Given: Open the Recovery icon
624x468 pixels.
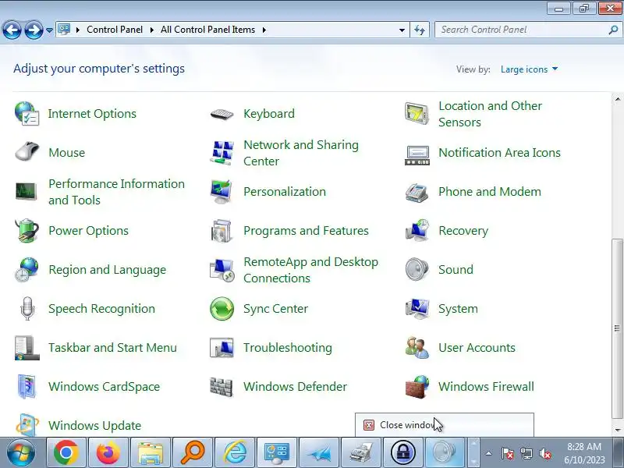Looking at the screenshot, I should [x=417, y=230].
